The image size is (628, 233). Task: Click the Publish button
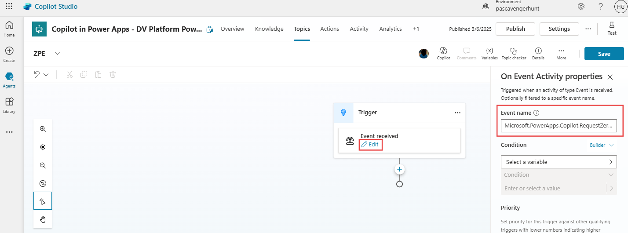(x=515, y=29)
